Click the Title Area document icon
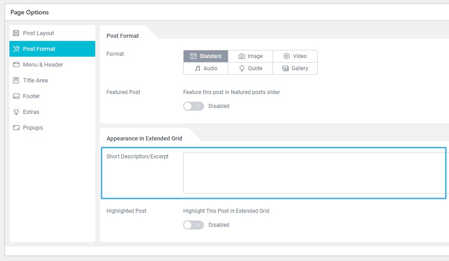The image size is (449, 261). (x=17, y=80)
